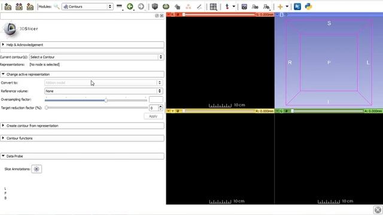
Task: Expand the Help & Acknowledgement section
Action: pyautogui.click(x=82, y=45)
